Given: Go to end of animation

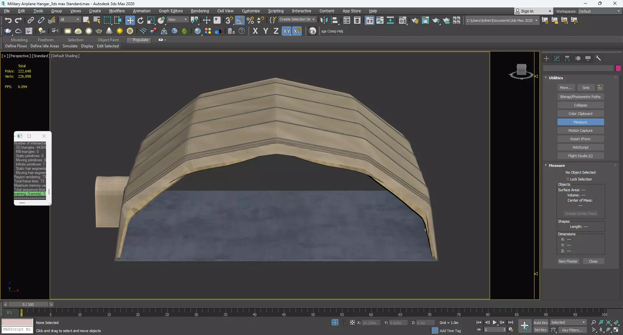Looking at the screenshot, I should coord(510,322).
